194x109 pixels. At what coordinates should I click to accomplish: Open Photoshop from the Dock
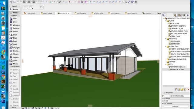click(3, 101)
